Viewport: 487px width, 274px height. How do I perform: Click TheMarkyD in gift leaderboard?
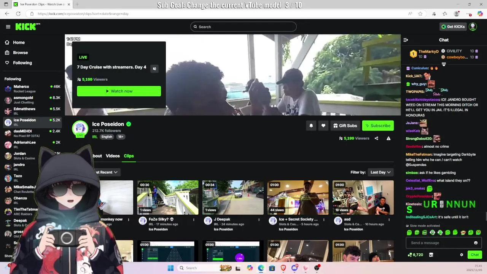click(x=428, y=51)
